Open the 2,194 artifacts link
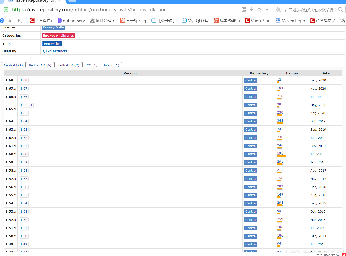The height and width of the screenshot is (256, 346). click(x=55, y=51)
